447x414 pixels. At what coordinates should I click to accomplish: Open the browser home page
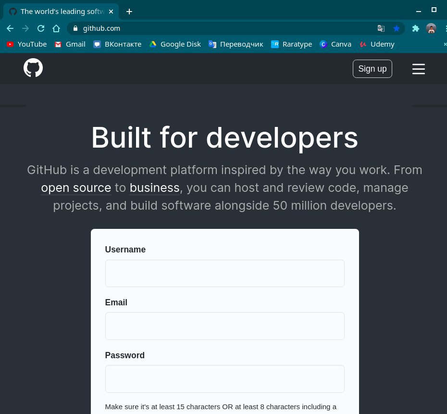(56, 28)
